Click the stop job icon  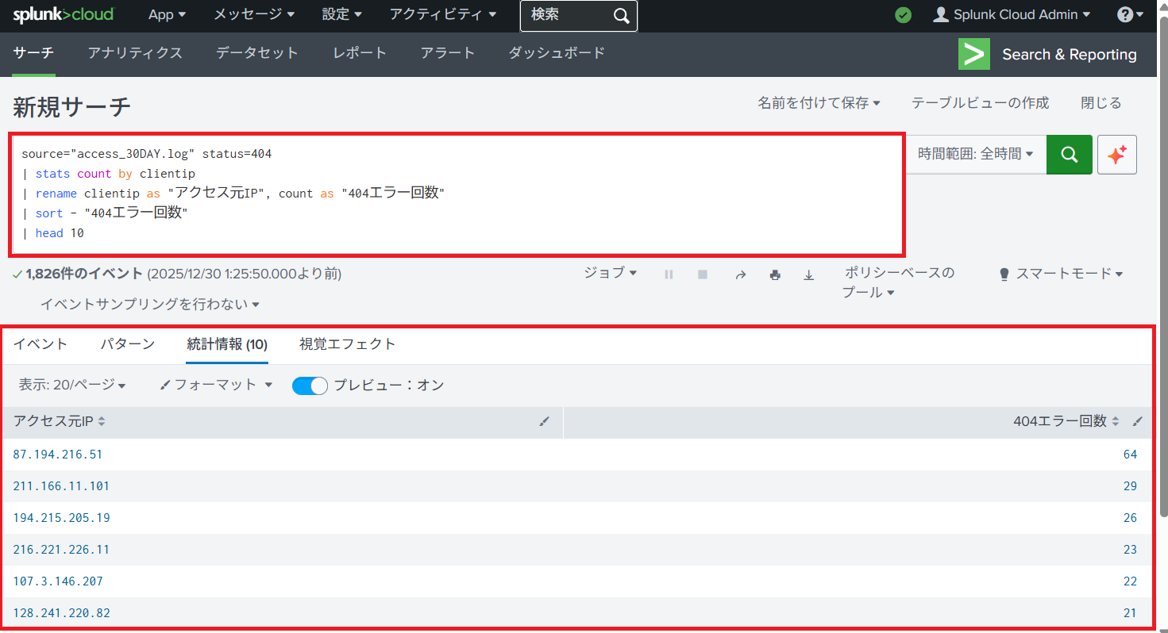[703, 274]
